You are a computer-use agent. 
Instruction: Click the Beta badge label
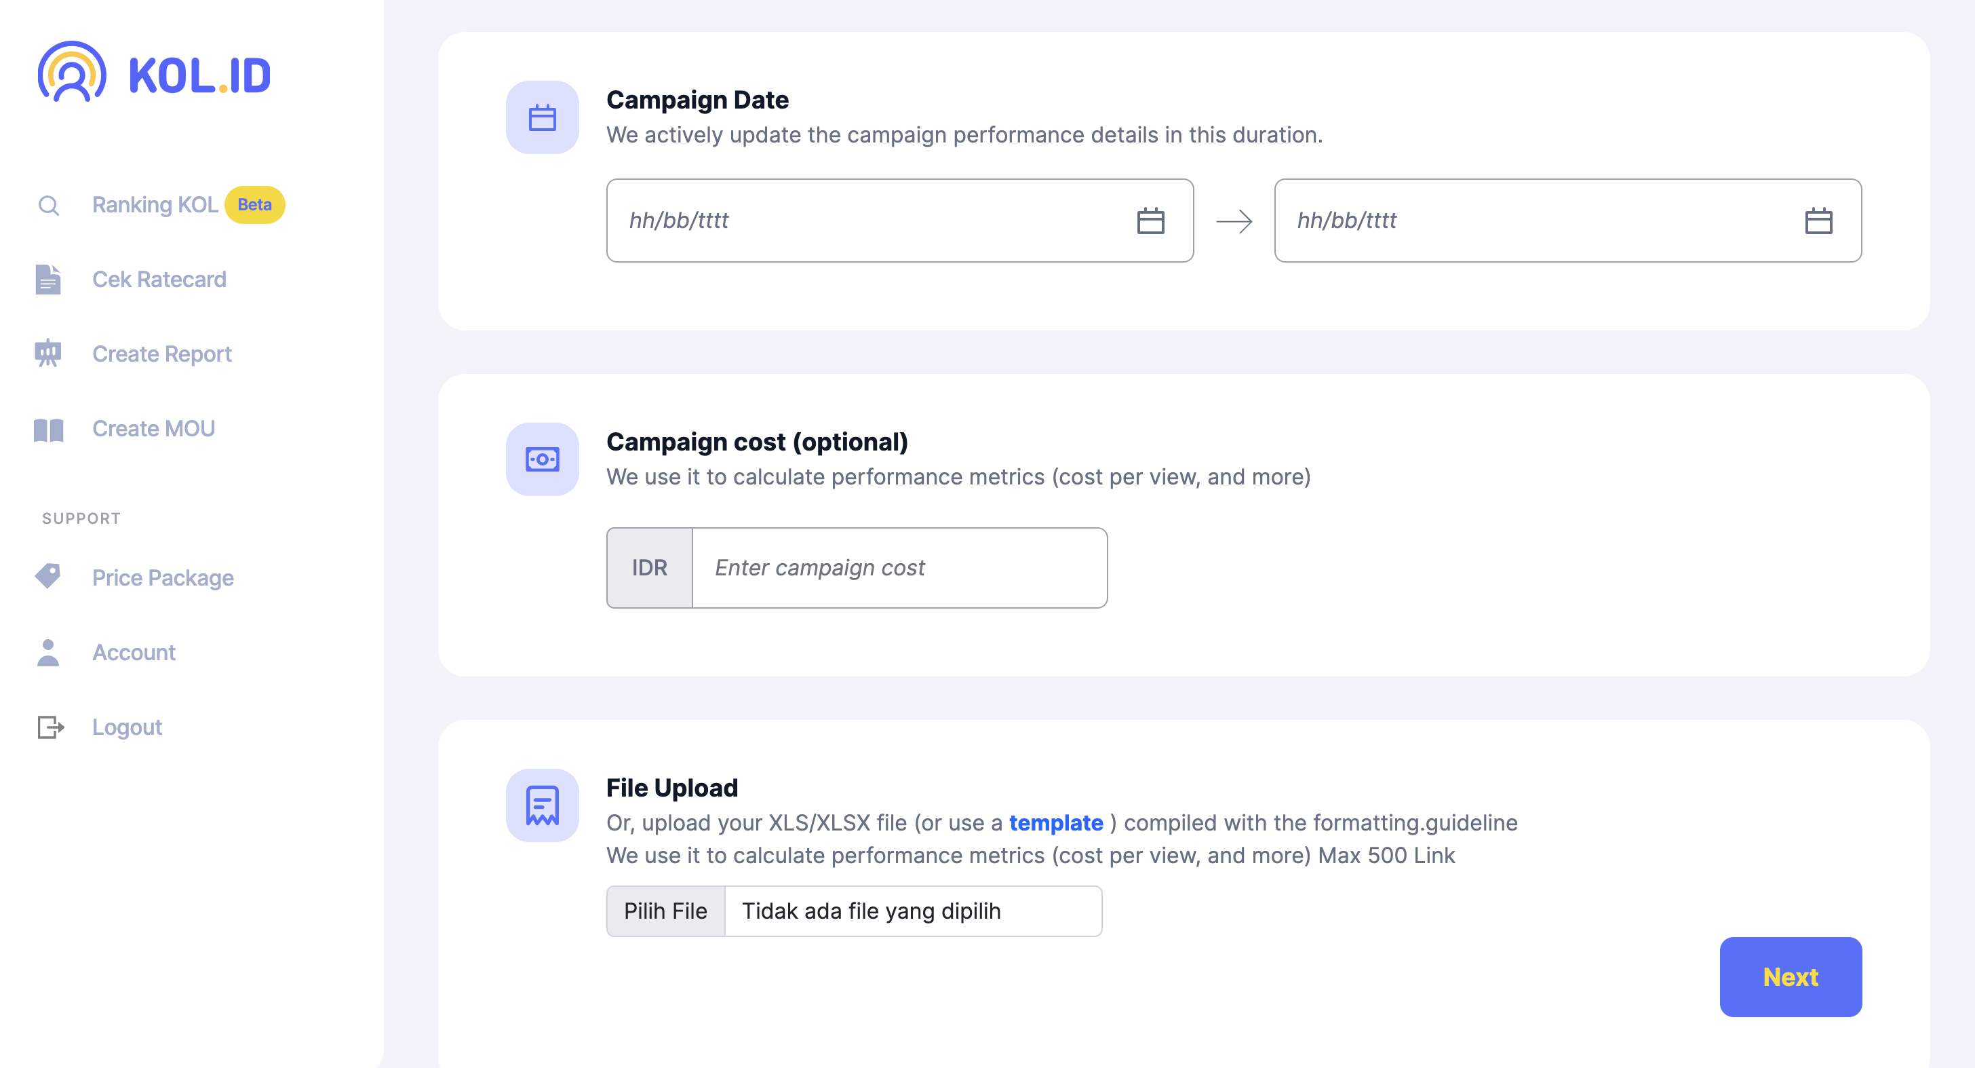coord(254,205)
